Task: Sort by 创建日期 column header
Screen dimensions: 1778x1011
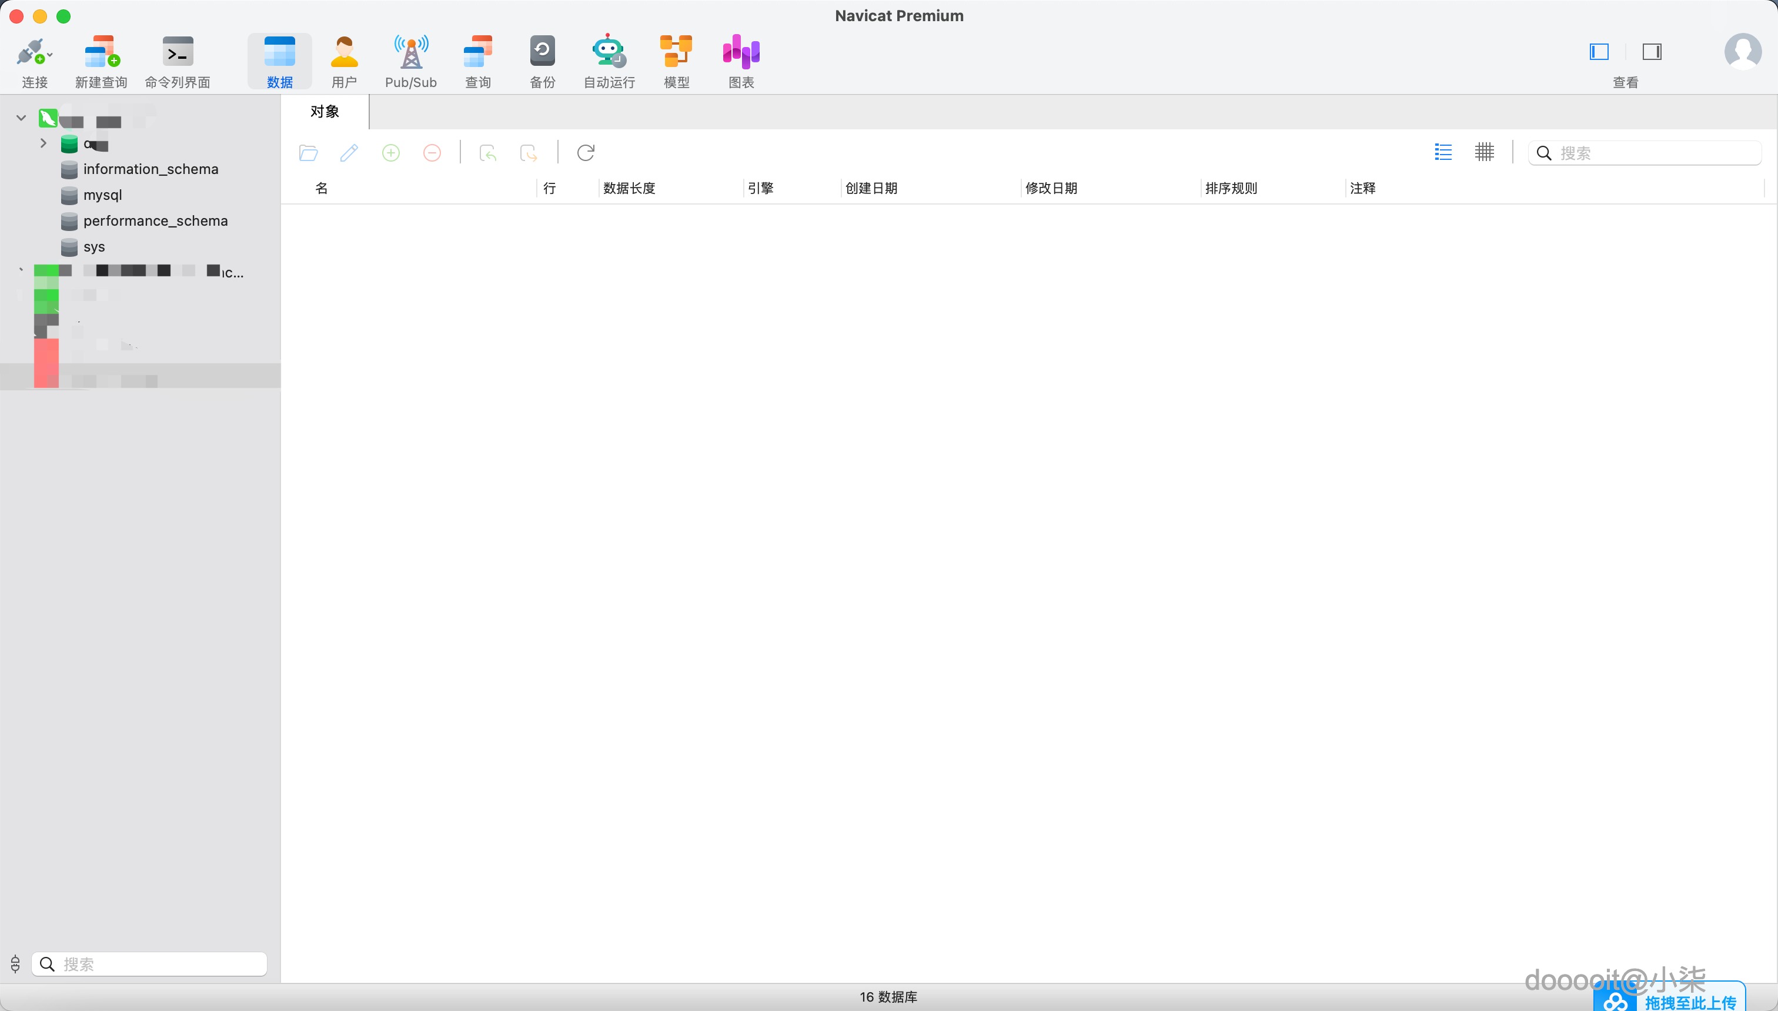Action: [871, 188]
